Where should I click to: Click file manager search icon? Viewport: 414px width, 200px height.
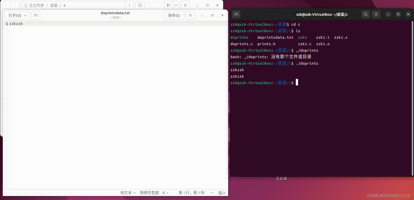click(140, 5)
